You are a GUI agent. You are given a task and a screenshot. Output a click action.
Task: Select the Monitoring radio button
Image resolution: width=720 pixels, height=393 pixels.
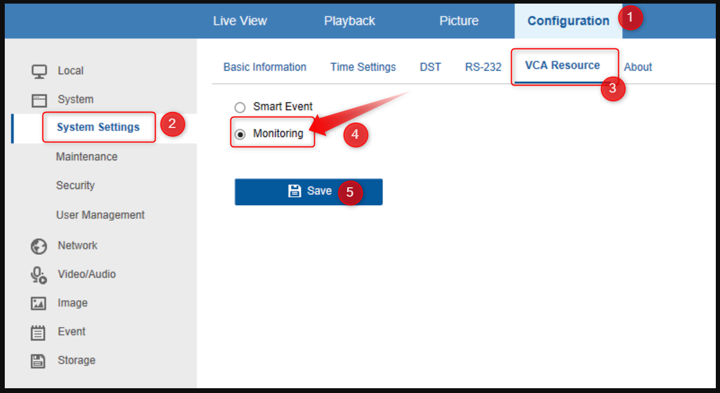pyautogui.click(x=240, y=135)
